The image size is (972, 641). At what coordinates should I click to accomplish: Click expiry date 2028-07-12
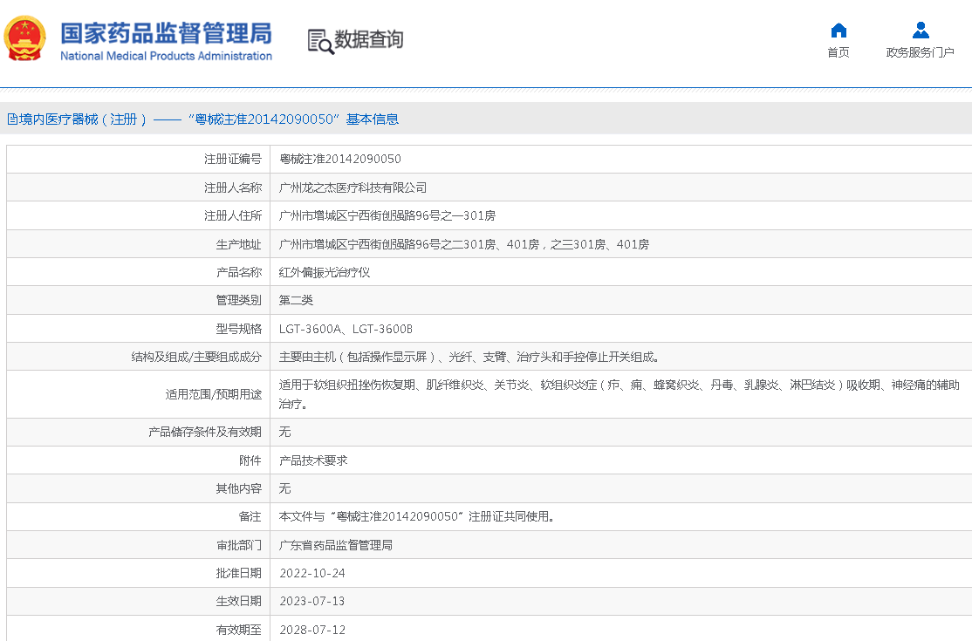[312, 630]
